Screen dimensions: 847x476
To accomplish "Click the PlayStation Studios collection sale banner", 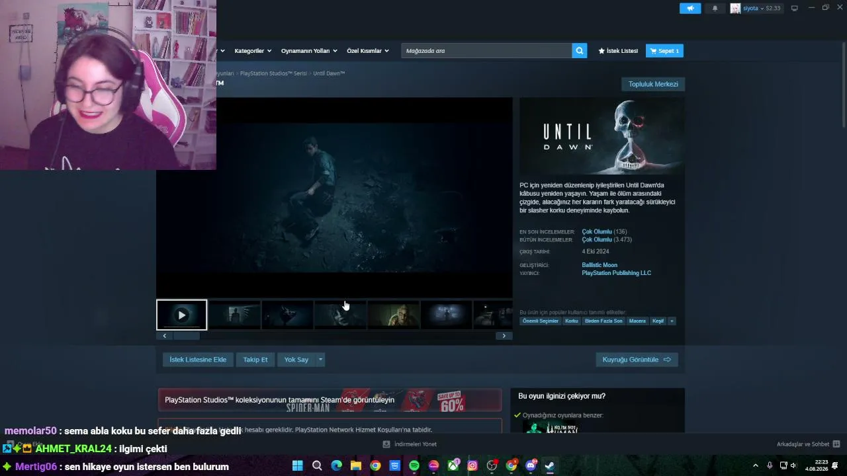I will click(x=330, y=400).
